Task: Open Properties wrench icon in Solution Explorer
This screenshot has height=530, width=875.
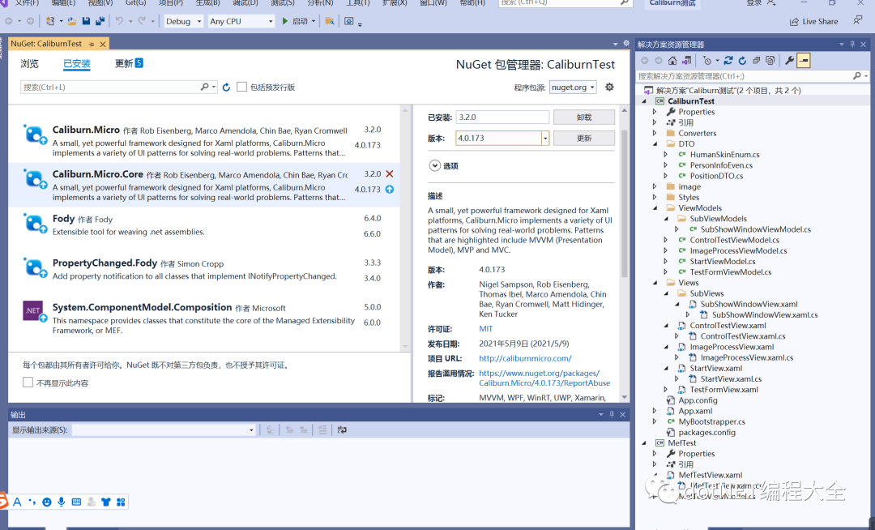Action: (x=789, y=60)
